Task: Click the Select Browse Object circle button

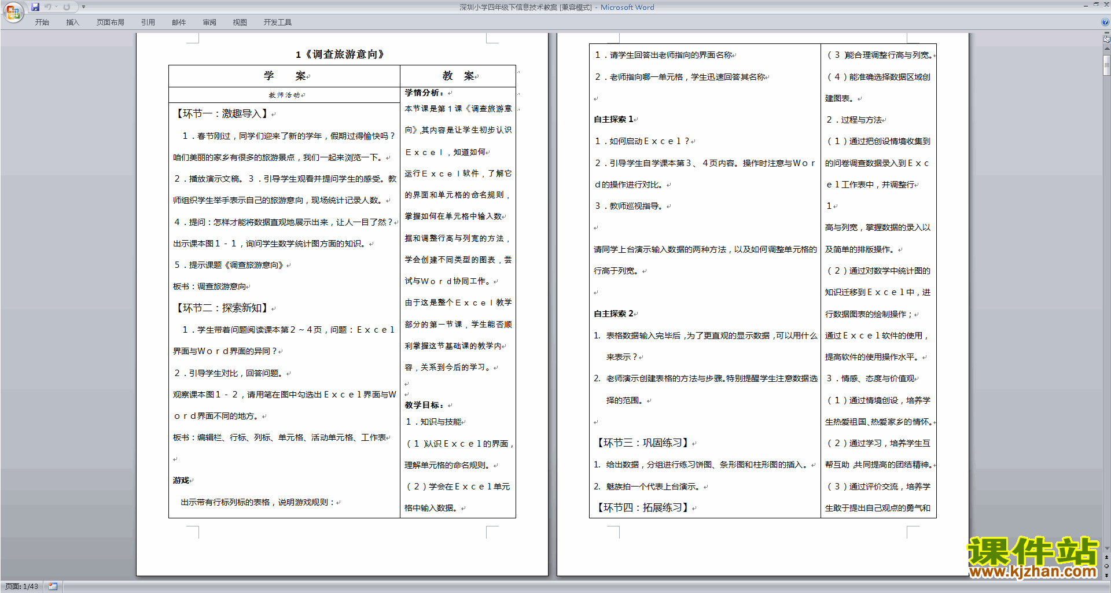Action: [1106, 566]
